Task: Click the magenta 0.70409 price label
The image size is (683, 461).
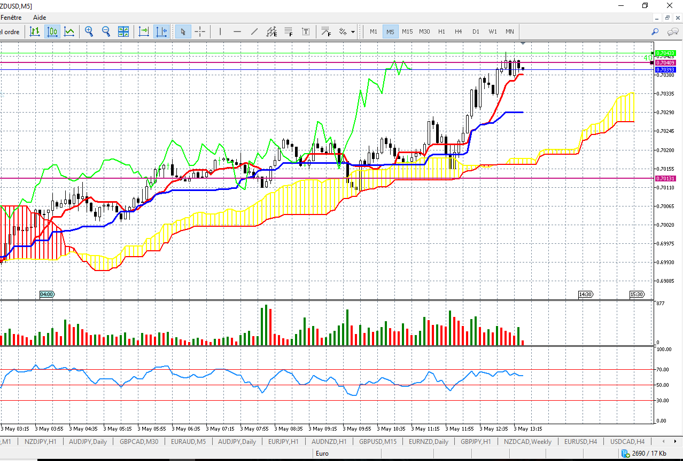Action: pyautogui.click(x=666, y=63)
